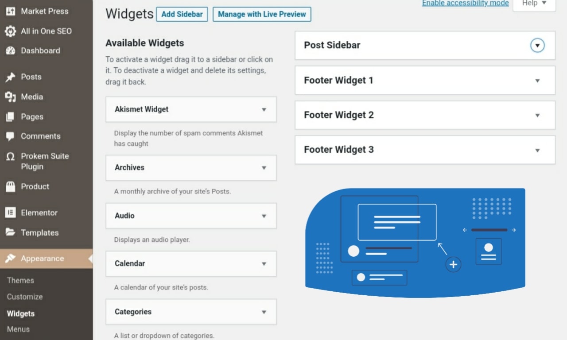Expand the Post Sidebar panel
This screenshot has width=567, height=340.
[x=537, y=45]
